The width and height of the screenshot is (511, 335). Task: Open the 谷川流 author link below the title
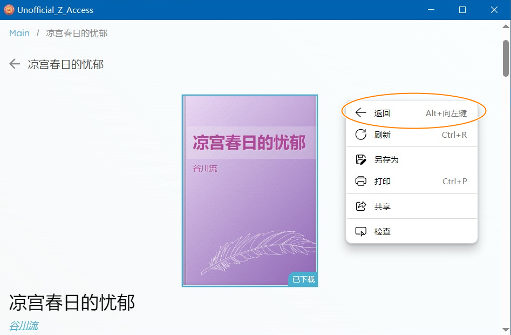pos(23,325)
